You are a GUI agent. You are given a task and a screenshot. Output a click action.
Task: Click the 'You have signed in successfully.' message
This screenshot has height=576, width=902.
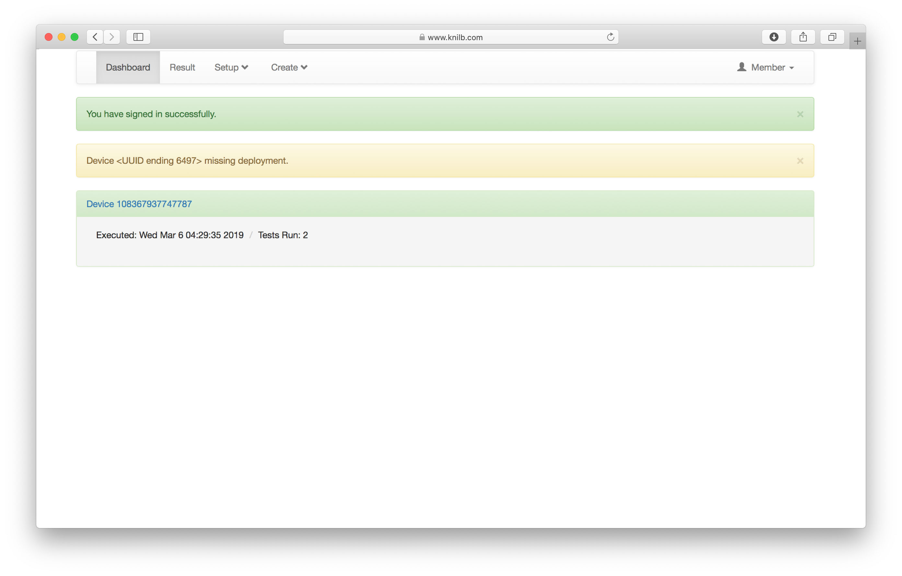coord(151,114)
